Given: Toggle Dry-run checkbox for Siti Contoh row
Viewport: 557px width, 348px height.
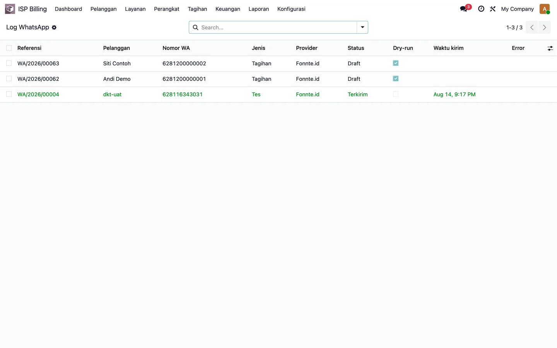Looking at the screenshot, I should tap(396, 63).
